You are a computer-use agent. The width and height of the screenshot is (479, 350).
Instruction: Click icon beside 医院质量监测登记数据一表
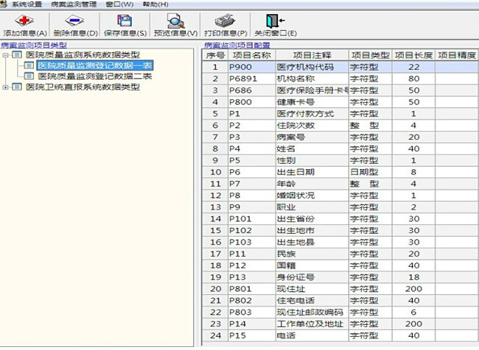[x=29, y=65]
